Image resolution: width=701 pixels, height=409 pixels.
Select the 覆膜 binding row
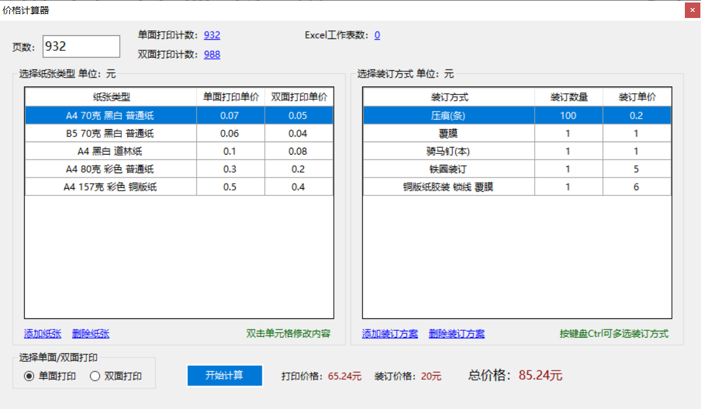517,133
